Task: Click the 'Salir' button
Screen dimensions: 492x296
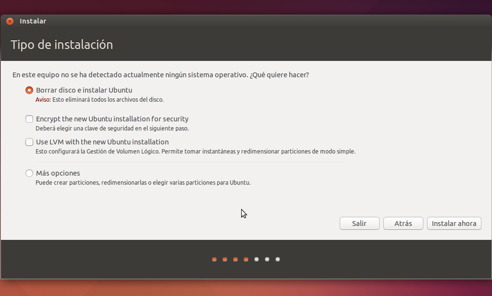Action: click(359, 224)
